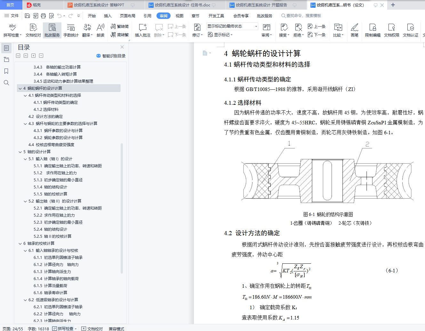
Task: Click 兼容模式 in the status bar
Action: [116, 329]
